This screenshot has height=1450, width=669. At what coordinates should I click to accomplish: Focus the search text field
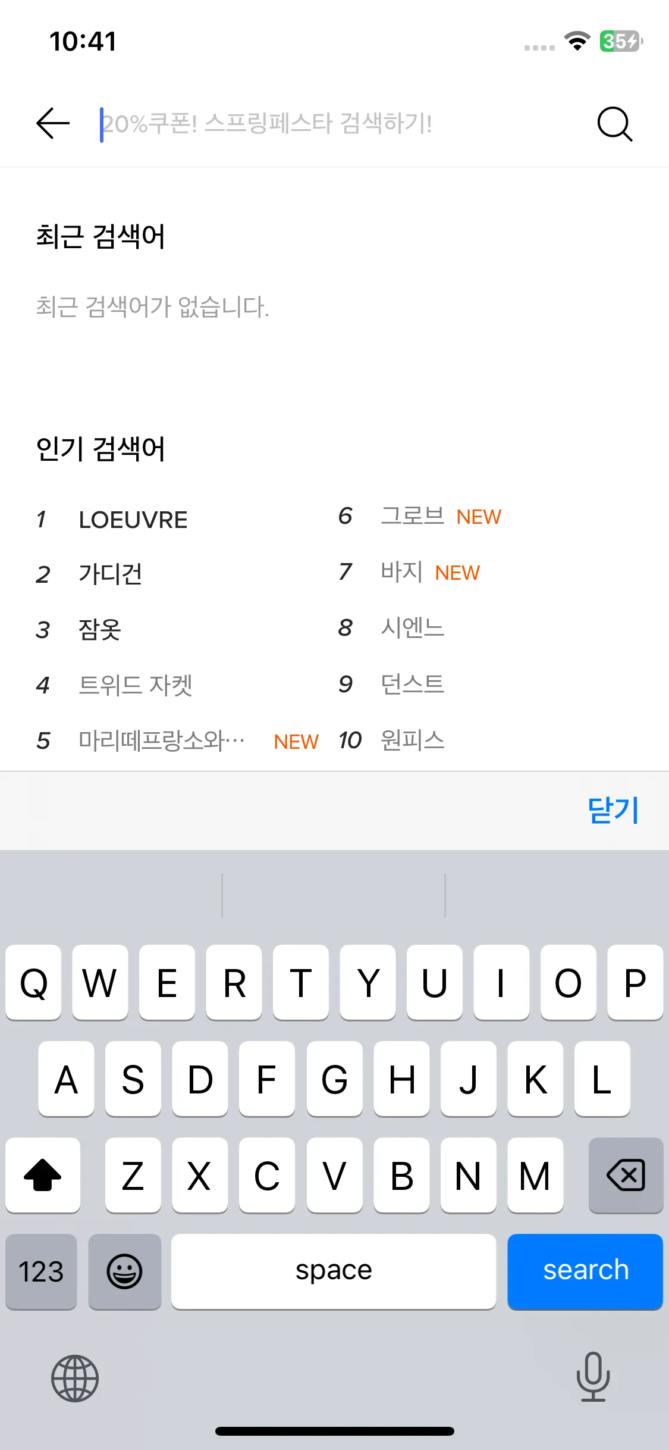[339, 124]
